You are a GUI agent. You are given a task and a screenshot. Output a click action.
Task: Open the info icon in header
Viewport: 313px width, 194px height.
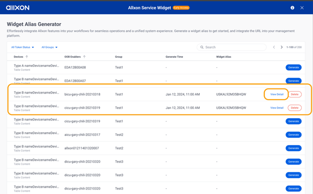(292, 8)
